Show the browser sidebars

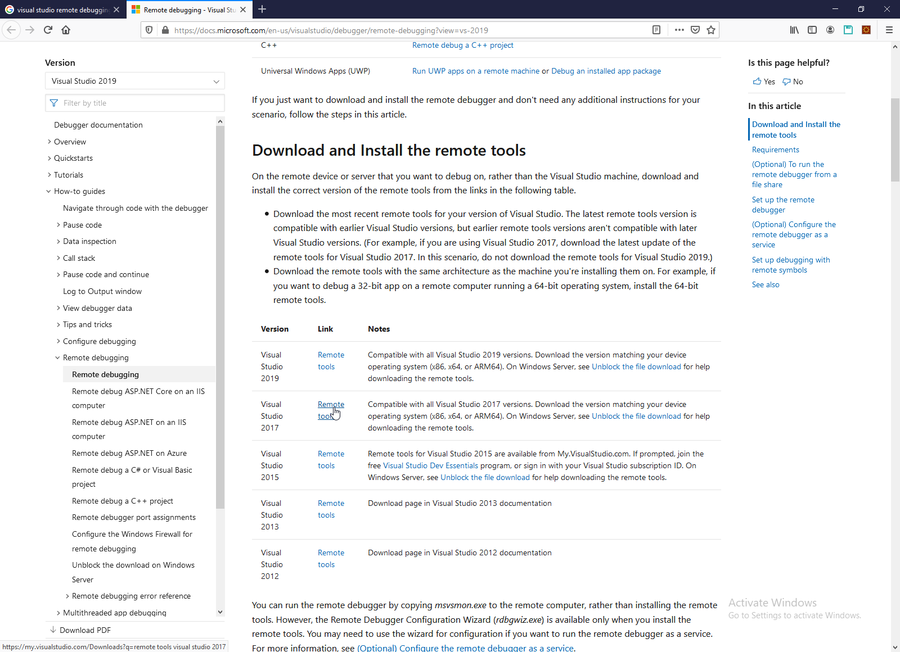(812, 30)
